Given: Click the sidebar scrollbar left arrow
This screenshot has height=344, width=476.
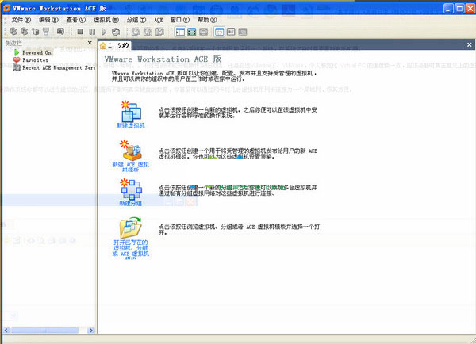Looking at the screenshot, I should (6, 331).
